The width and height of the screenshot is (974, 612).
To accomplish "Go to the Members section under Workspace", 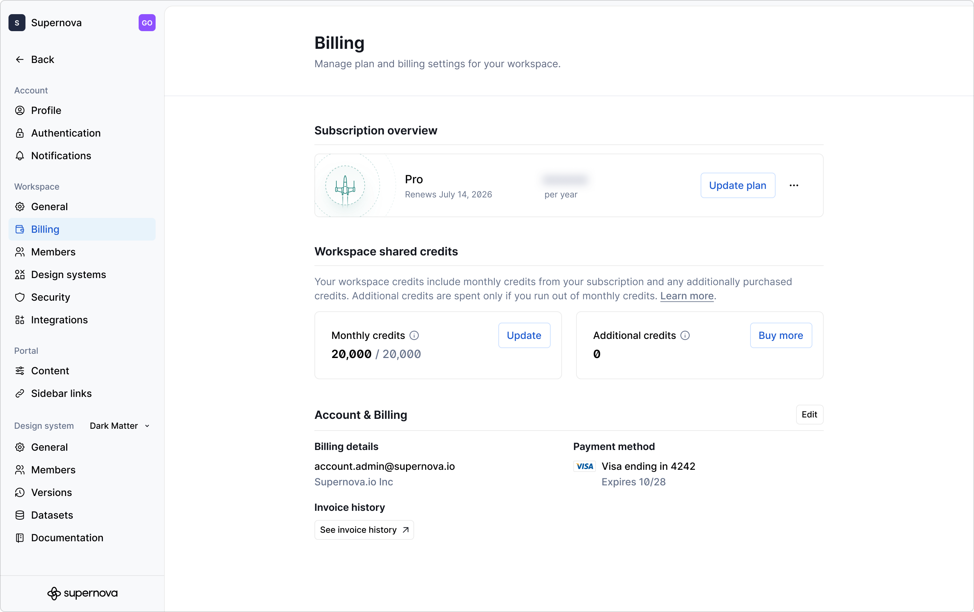I will 53,252.
